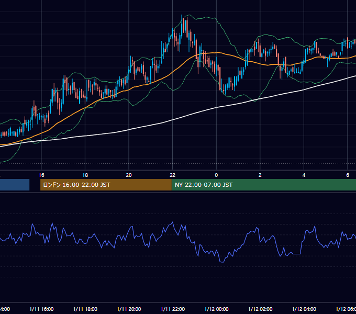The width and height of the screenshot is (356, 314).
Task: Click the 4 hour label on upper chart axis
Action: [304, 175]
